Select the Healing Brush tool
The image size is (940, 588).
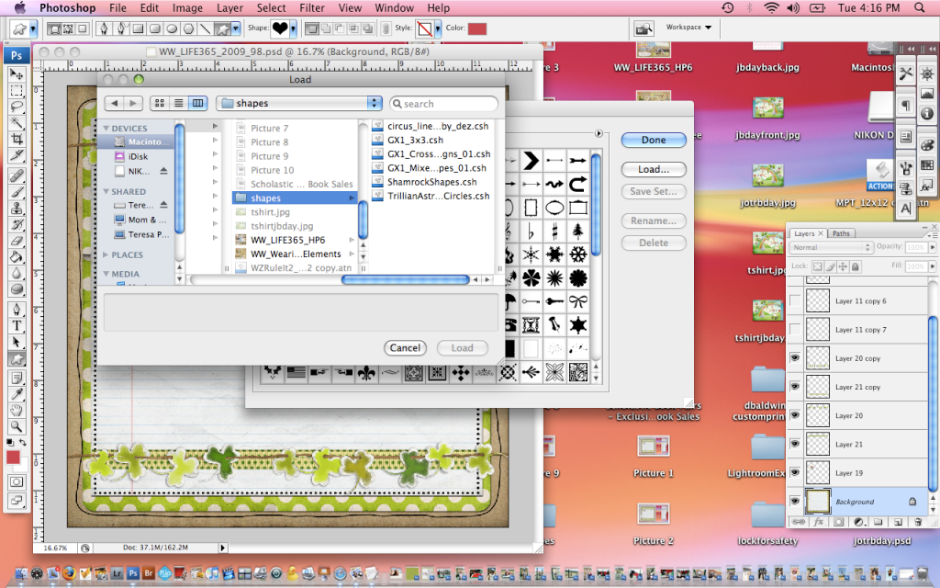(17, 175)
